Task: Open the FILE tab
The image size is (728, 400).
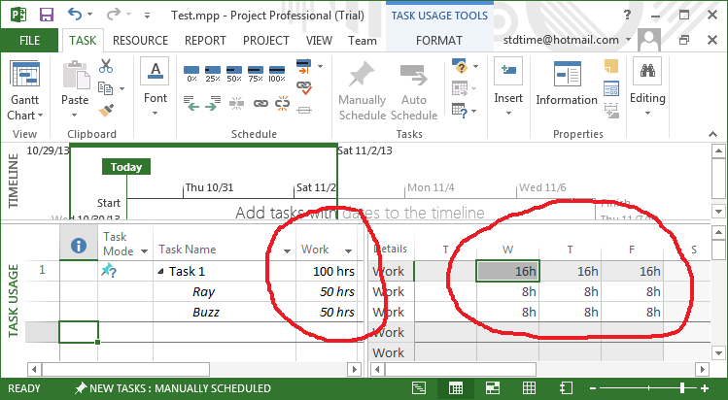Action: pyautogui.click(x=29, y=41)
